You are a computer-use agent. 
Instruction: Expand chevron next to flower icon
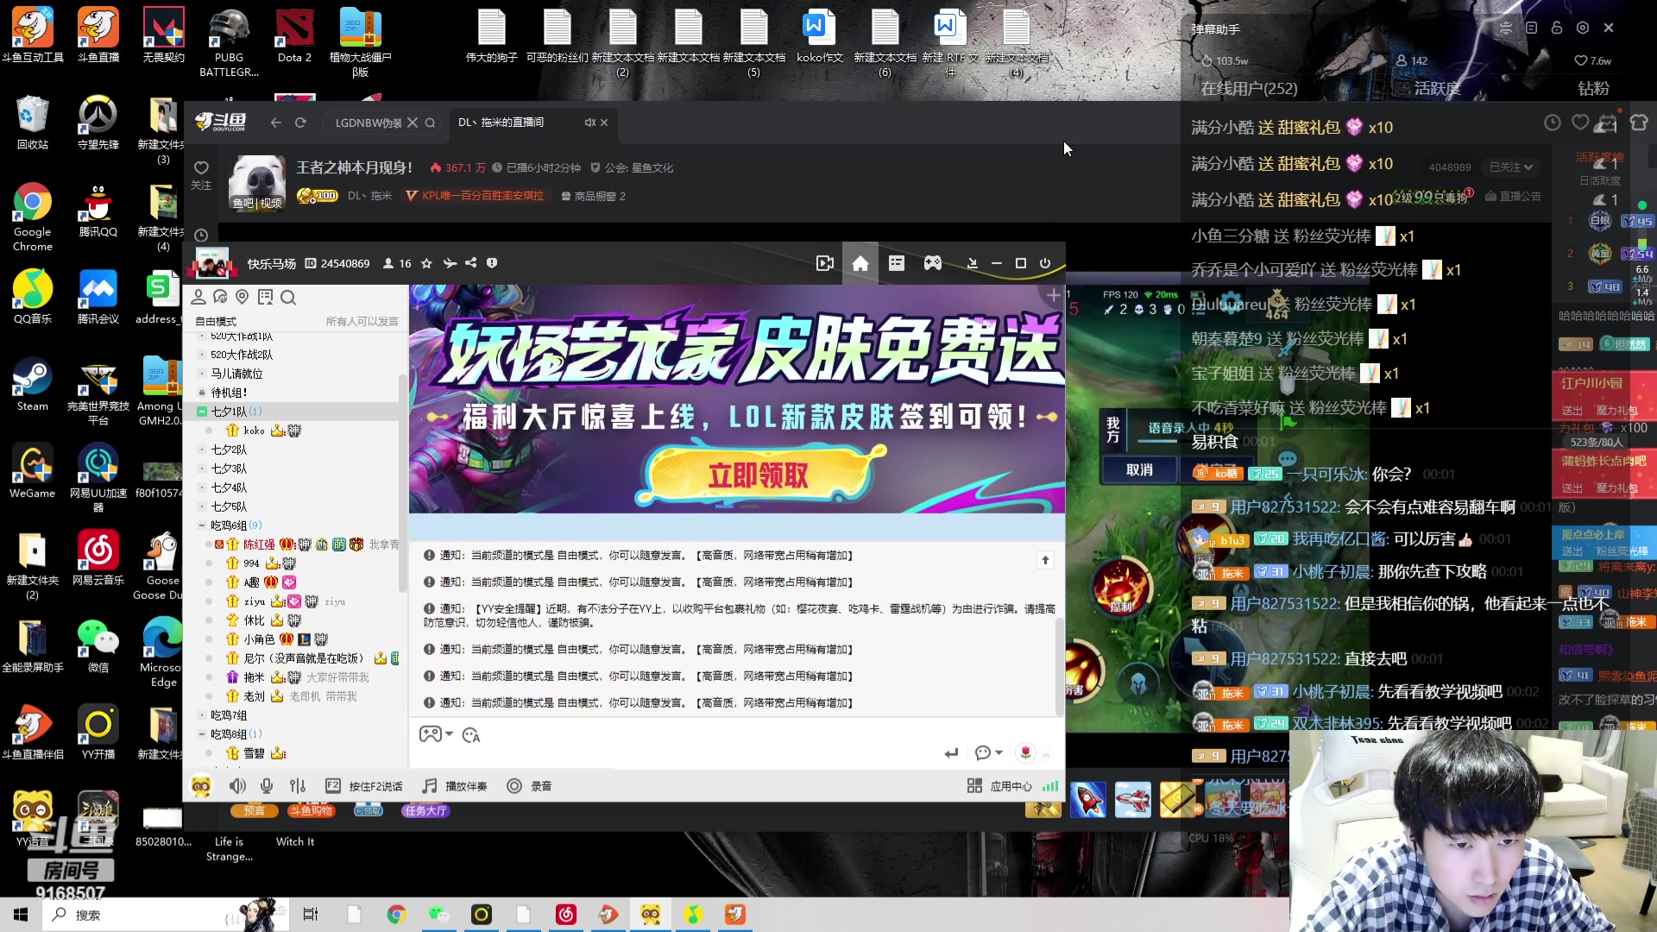1046,754
